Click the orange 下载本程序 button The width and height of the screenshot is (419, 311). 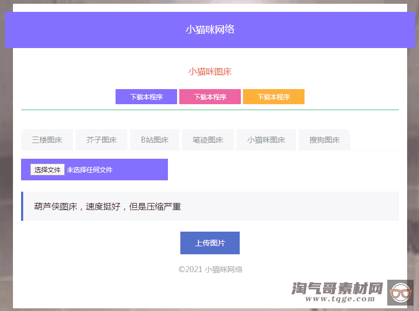tap(274, 97)
